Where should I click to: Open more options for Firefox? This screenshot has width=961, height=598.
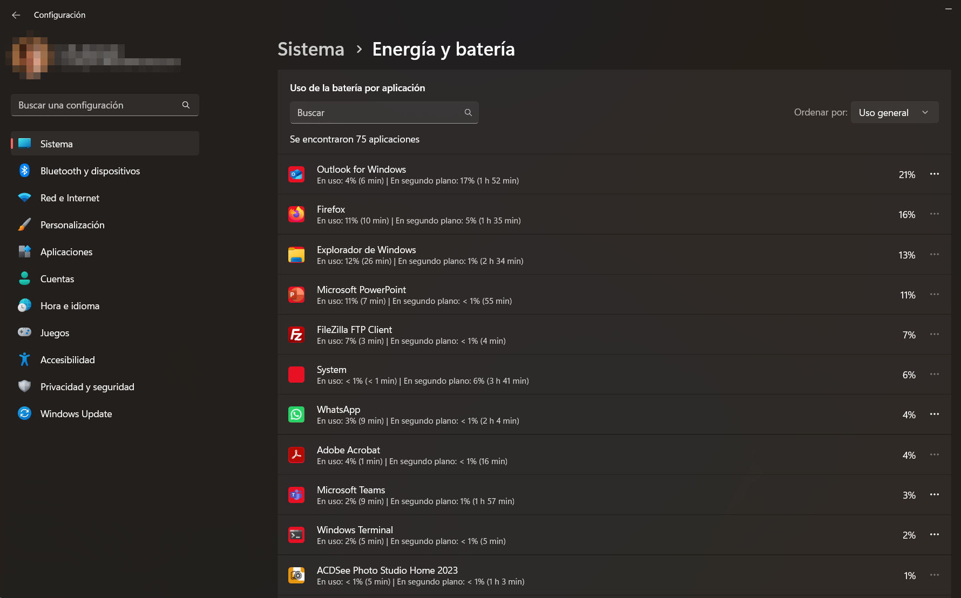click(935, 214)
